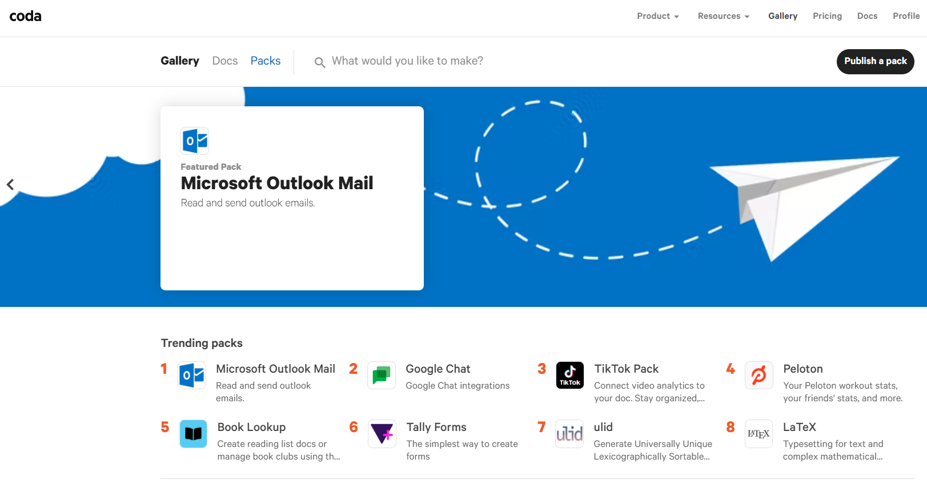Expand the Resources dropdown menu

723,16
